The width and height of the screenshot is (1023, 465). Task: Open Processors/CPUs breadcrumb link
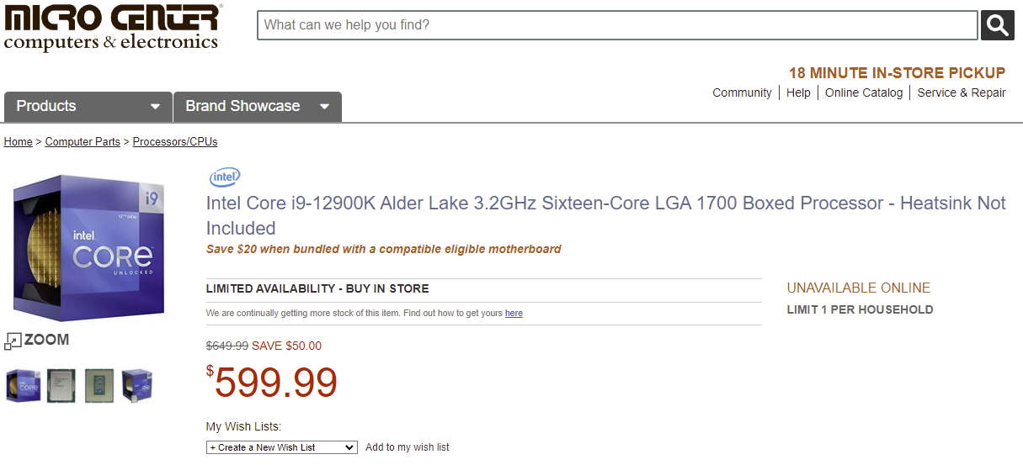175,142
